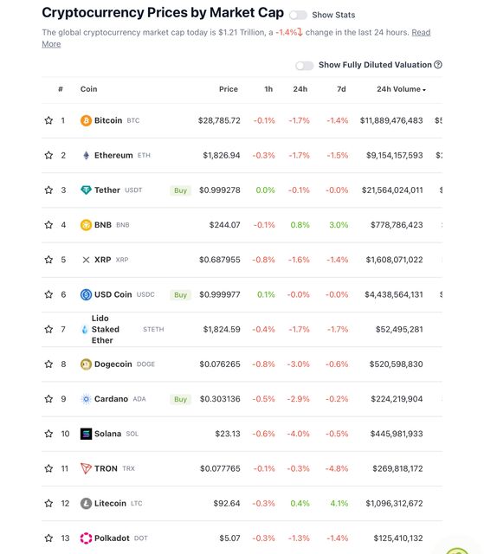Click the Tether diamond logo

tap(86, 190)
